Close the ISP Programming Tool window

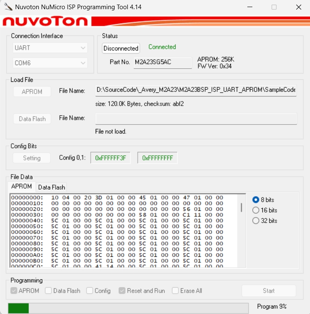[298, 7]
